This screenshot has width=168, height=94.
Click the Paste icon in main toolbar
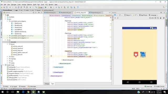coord(21,7)
